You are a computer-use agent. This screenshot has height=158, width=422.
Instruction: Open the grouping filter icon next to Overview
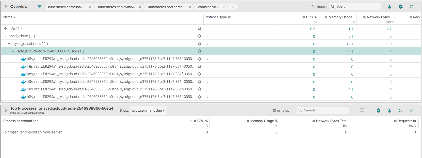[39, 7]
